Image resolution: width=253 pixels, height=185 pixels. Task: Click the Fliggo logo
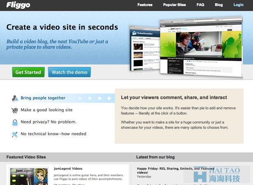click(18, 5)
